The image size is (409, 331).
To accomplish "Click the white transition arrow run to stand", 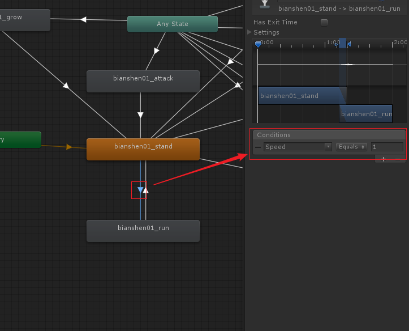I will (x=145, y=190).
